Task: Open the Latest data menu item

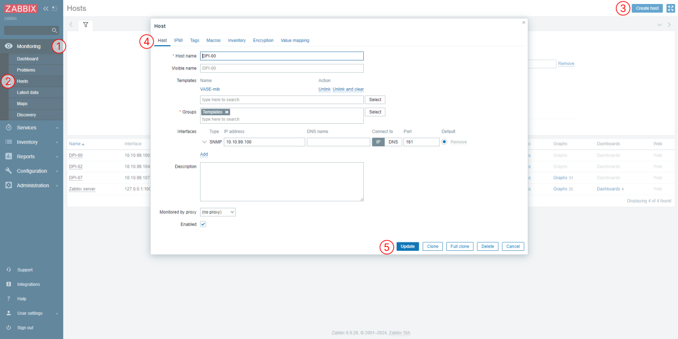Action: (28, 92)
